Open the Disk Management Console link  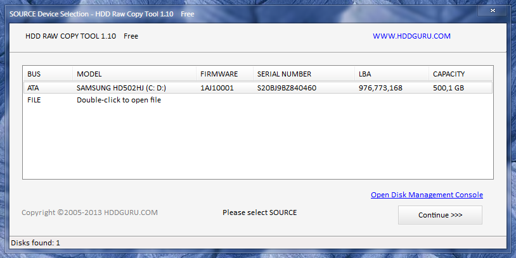[427, 195]
